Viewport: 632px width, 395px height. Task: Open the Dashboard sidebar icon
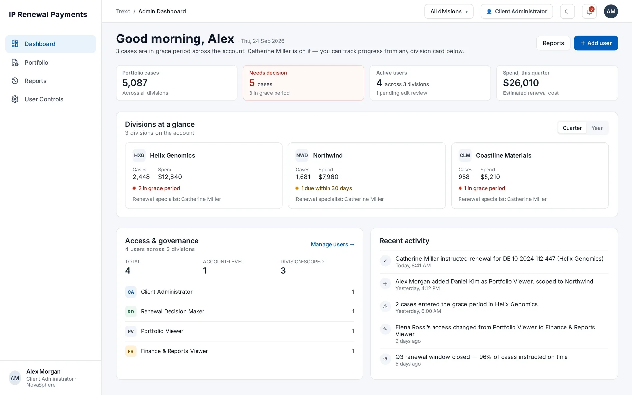pyautogui.click(x=15, y=44)
